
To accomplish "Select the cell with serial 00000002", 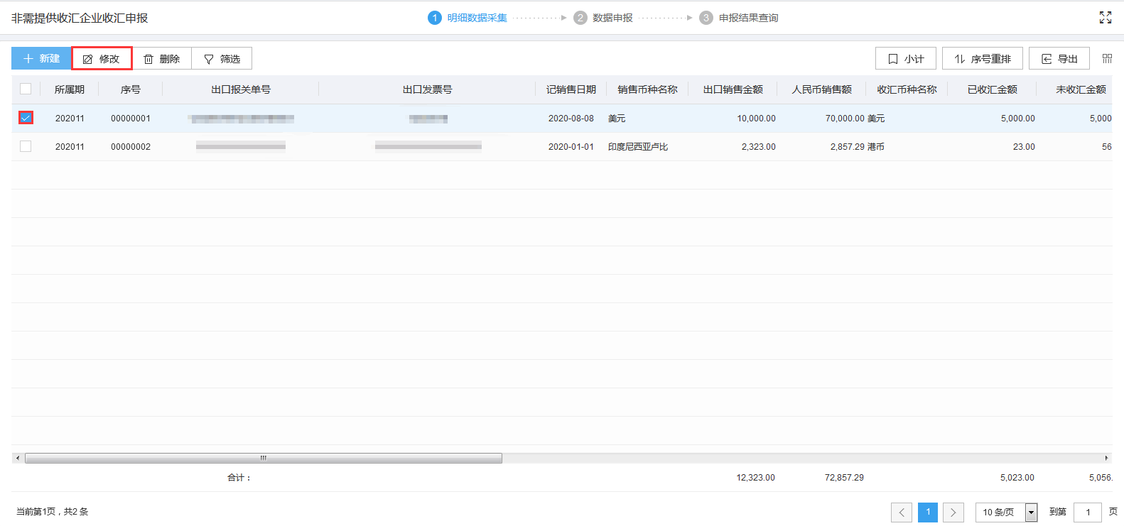I will coord(131,147).
